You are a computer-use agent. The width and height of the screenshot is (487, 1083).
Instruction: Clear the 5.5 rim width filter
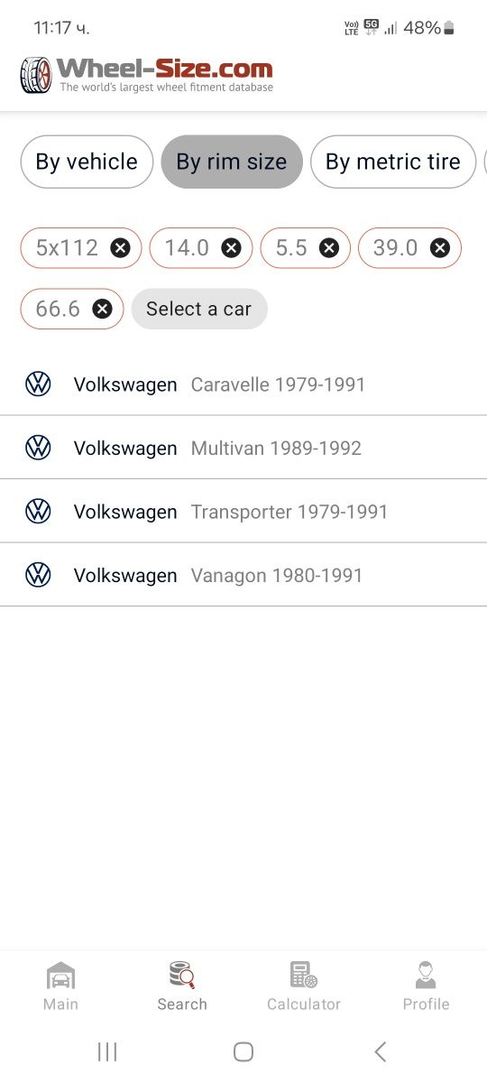329,248
